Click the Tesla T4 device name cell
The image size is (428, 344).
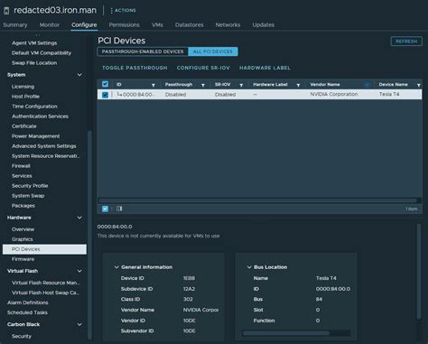[389, 95]
